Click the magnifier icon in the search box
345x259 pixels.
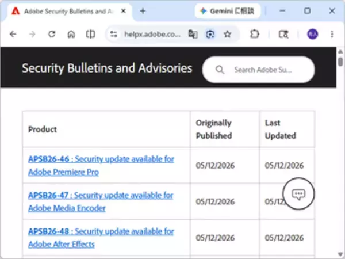tap(220, 70)
